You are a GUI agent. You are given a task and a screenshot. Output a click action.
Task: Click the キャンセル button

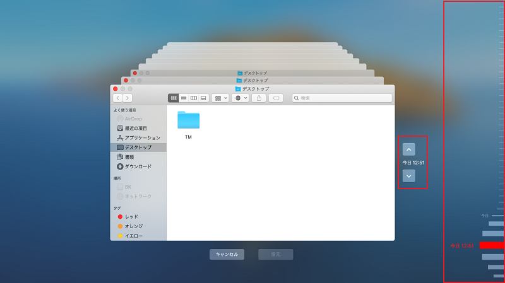[x=227, y=255]
